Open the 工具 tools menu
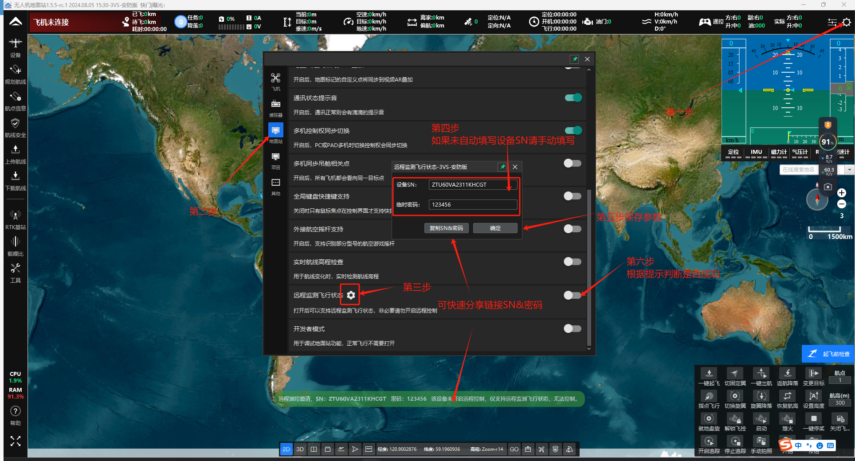The image size is (855, 461). coord(16,273)
